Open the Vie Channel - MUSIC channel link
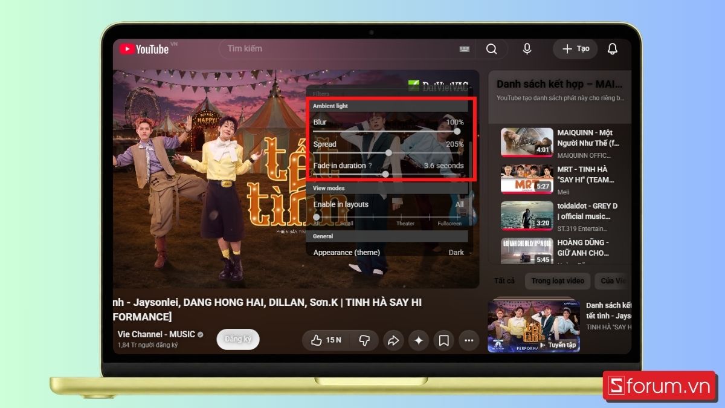 pos(156,334)
